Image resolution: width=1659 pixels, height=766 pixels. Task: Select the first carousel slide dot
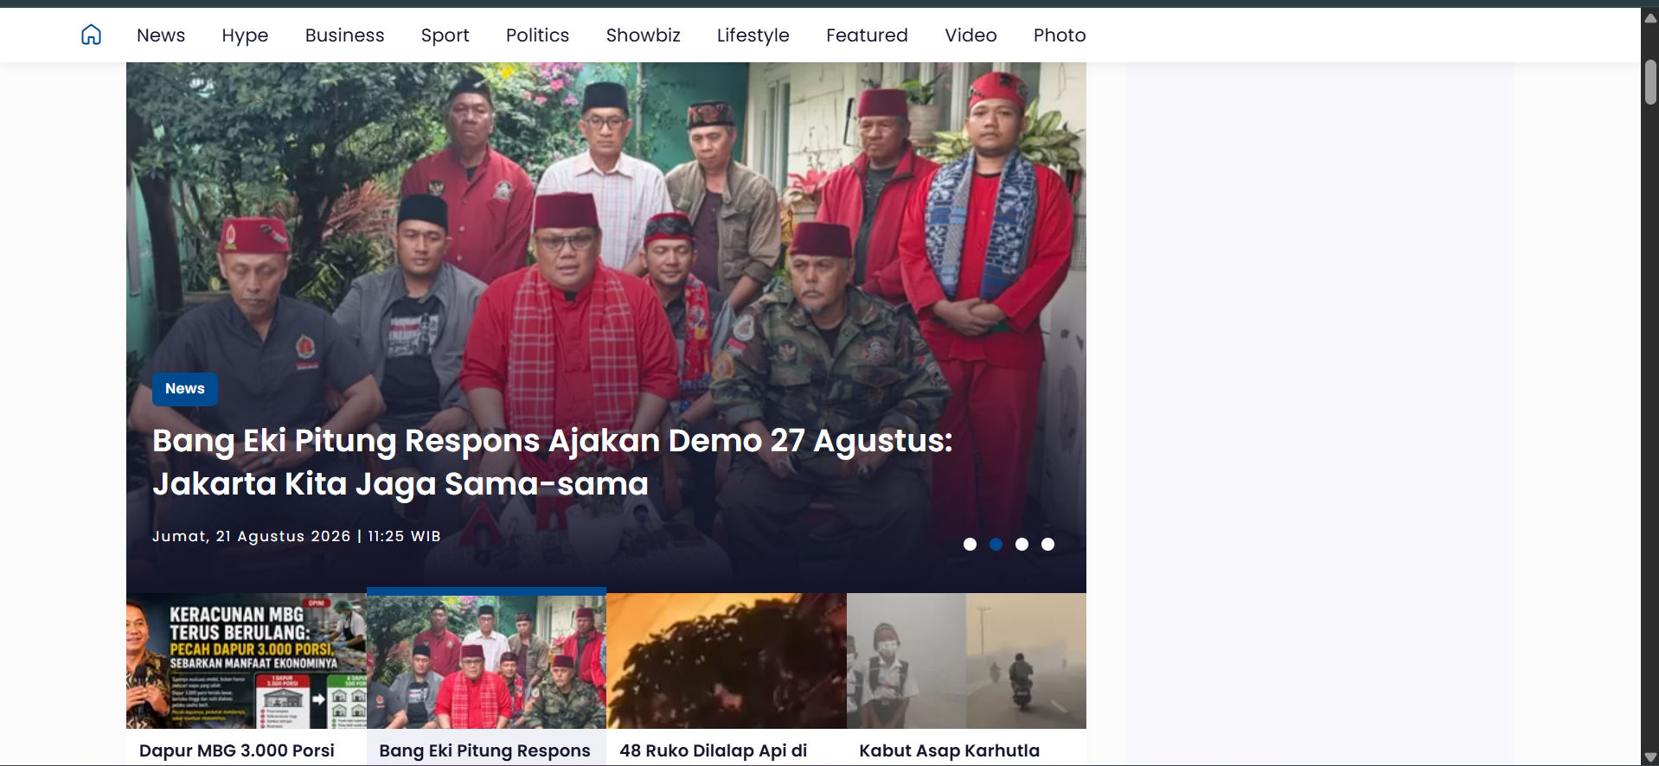970,544
